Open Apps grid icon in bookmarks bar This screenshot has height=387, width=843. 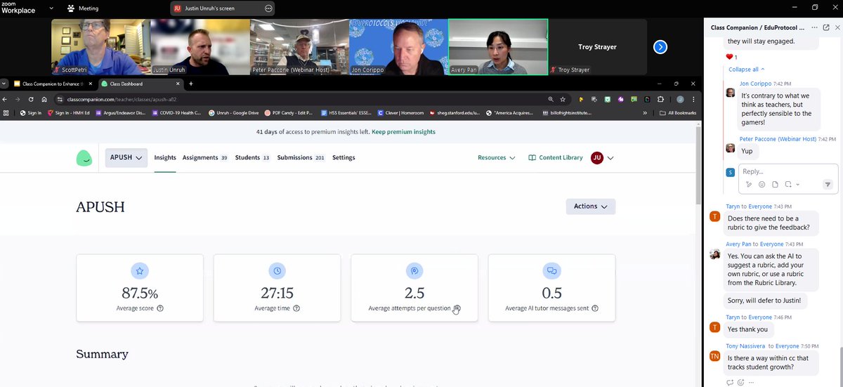[x=6, y=112]
